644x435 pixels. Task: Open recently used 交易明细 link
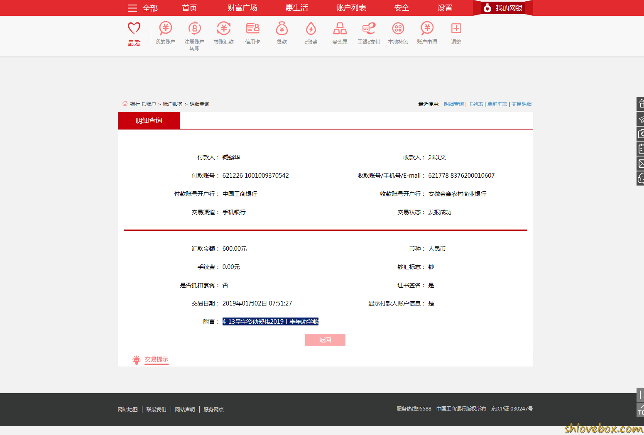522,104
